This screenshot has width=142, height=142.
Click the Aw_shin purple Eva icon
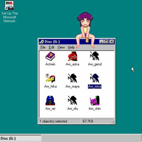(x=95, y=101)
